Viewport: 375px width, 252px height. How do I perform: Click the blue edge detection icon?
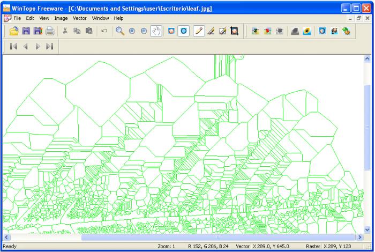(322, 31)
